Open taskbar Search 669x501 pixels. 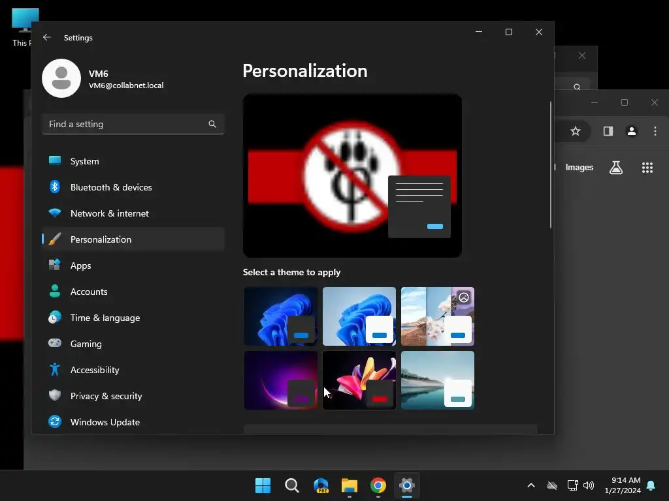292,485
